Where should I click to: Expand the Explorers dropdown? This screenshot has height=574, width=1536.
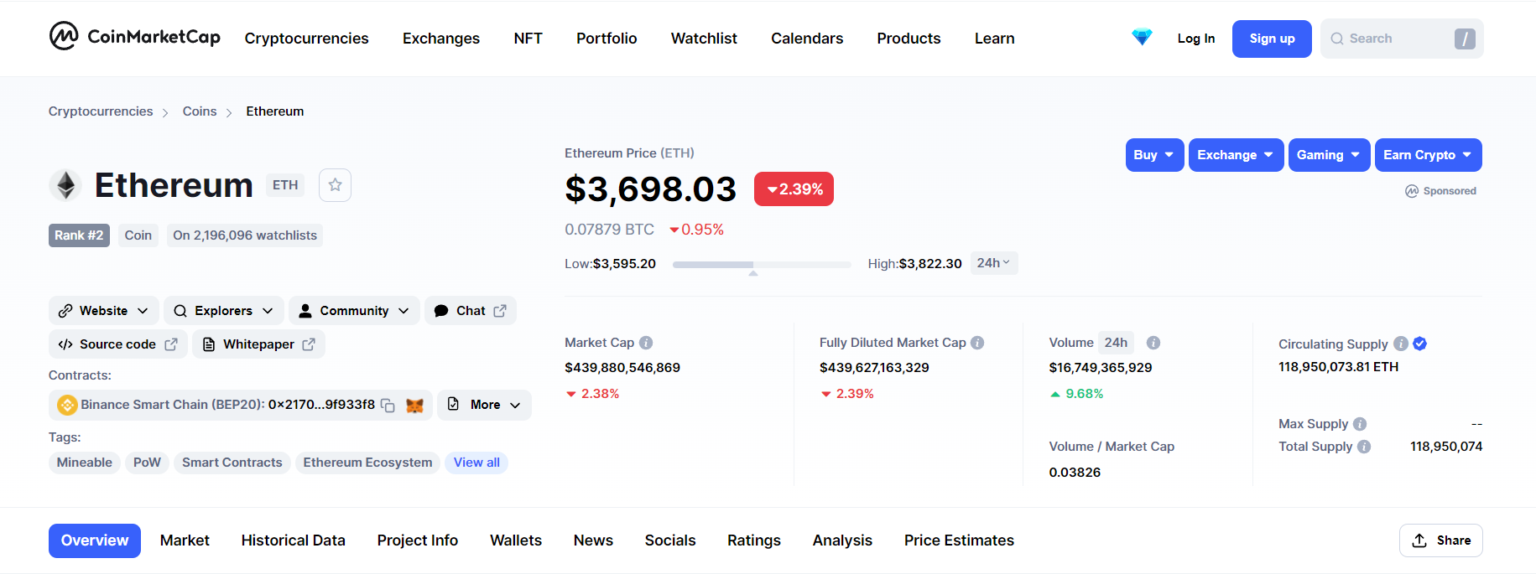pyautogui.click(x=223, y=311)
